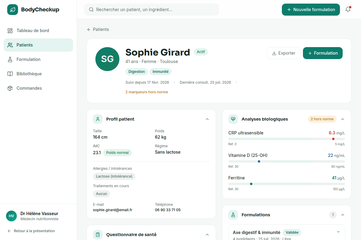The height and width of the screenshot is (240, 361).
Task: Click the 22 ng/mL vitamin D value
Action: coord(336,155)
